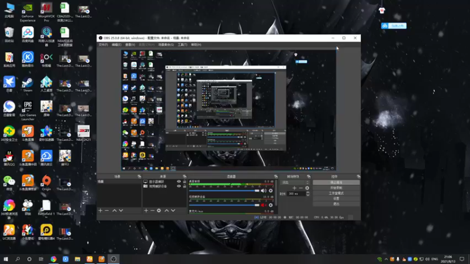Image resolution: width=470 pixels, height=264 pixels.
Task: Pop out the Controls dock
Action: coord(358,177)
